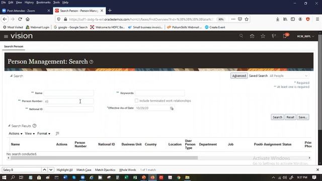This screenshot has height=181, width=322.
Task: Collapse the Search section triangle
Action: click(x=11, y=76)
